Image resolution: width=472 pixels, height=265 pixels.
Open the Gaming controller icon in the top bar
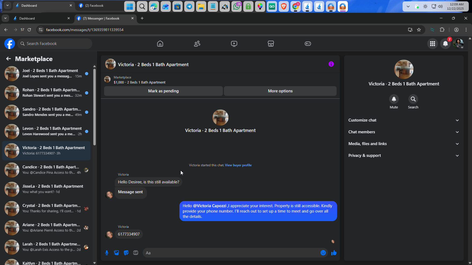pyautogui.click(x=308, y=44)
